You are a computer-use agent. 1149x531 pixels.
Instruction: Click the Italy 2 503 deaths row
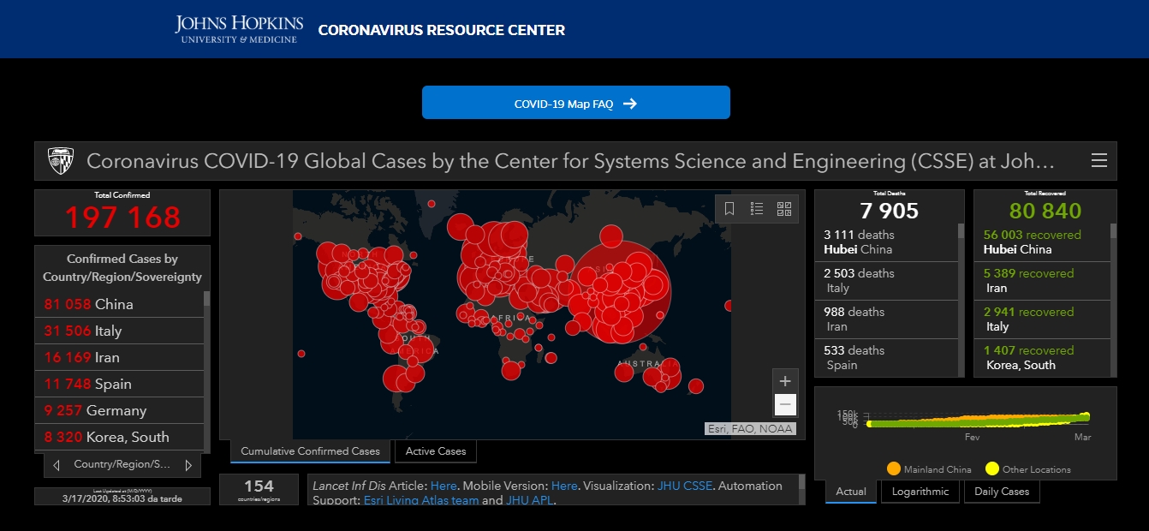pyautogui.click(x=885, y=281)
